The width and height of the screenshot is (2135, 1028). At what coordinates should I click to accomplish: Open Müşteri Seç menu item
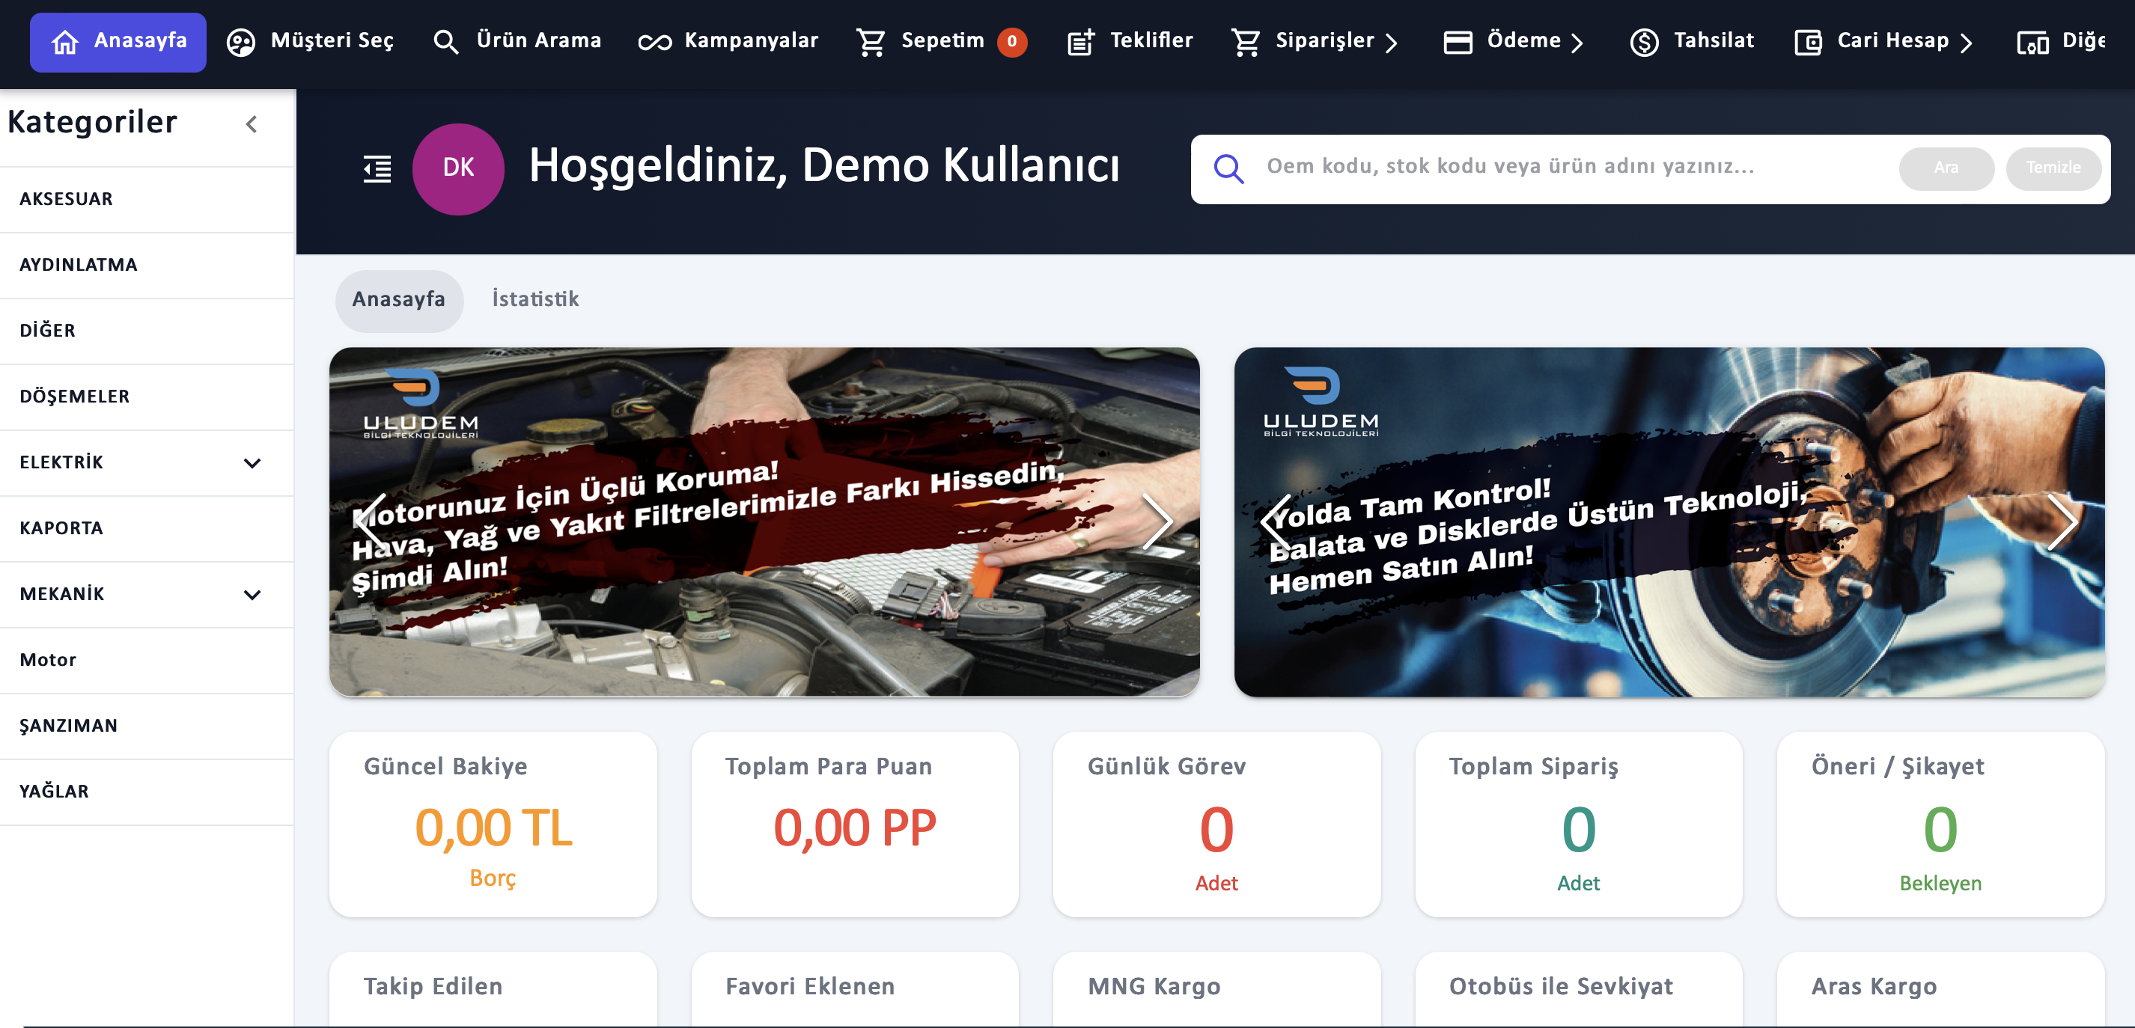311,41
